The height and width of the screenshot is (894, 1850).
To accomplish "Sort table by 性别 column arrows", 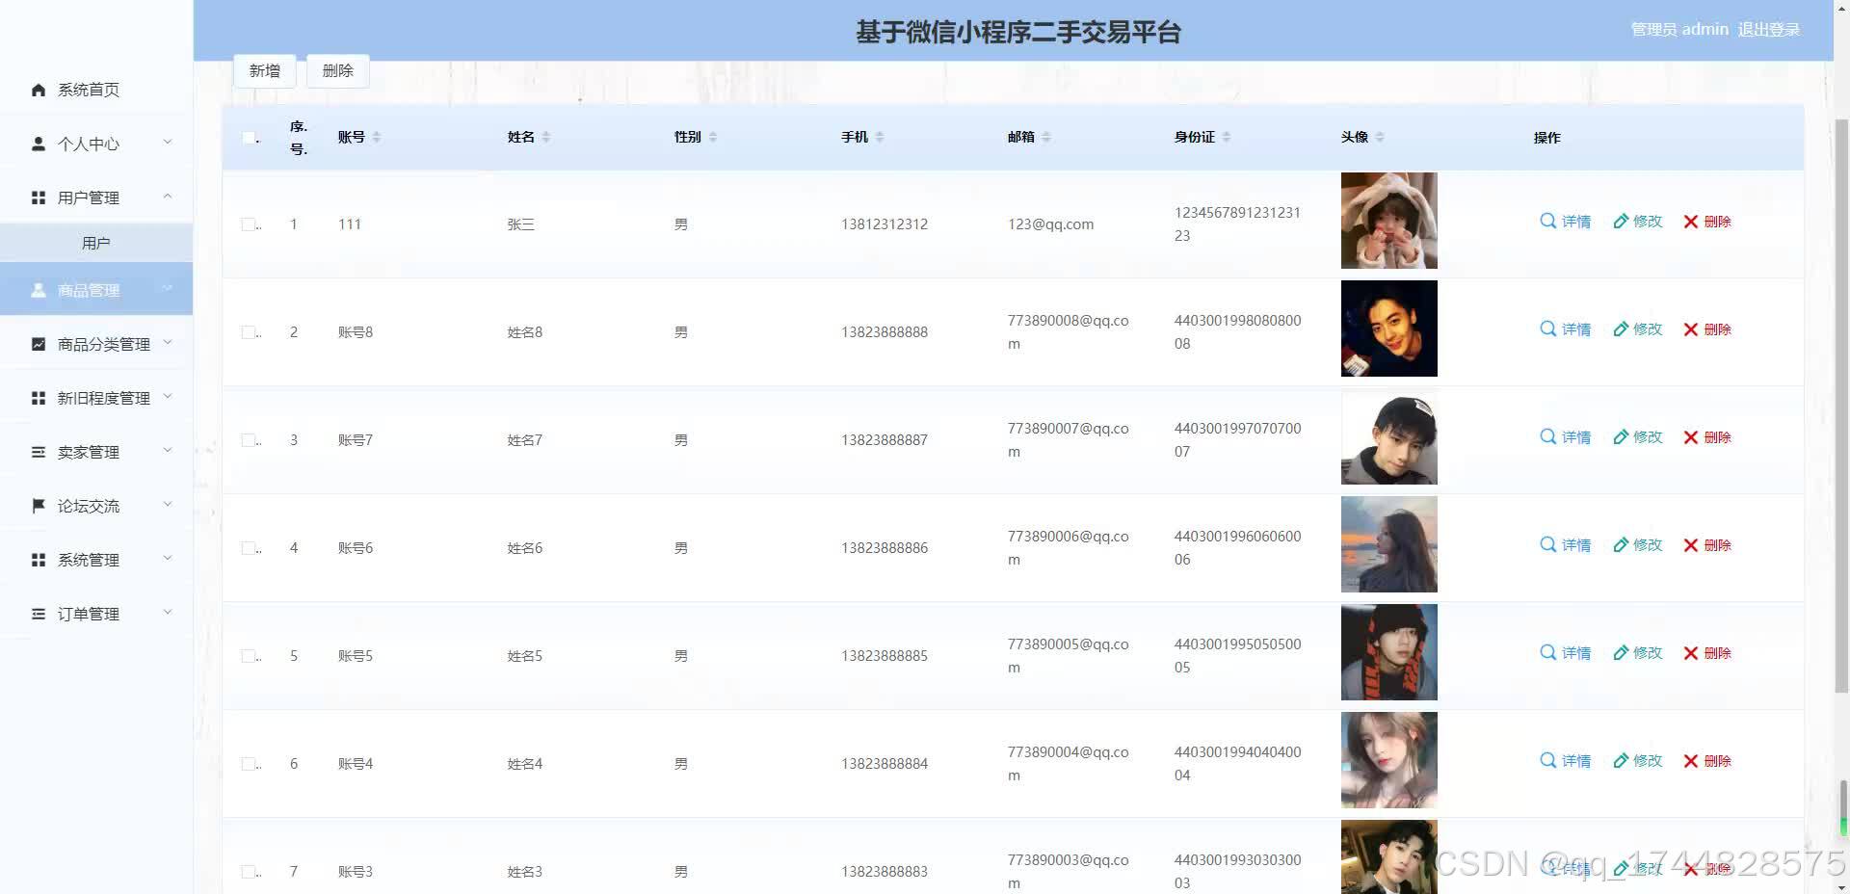I will click(713, 137).
